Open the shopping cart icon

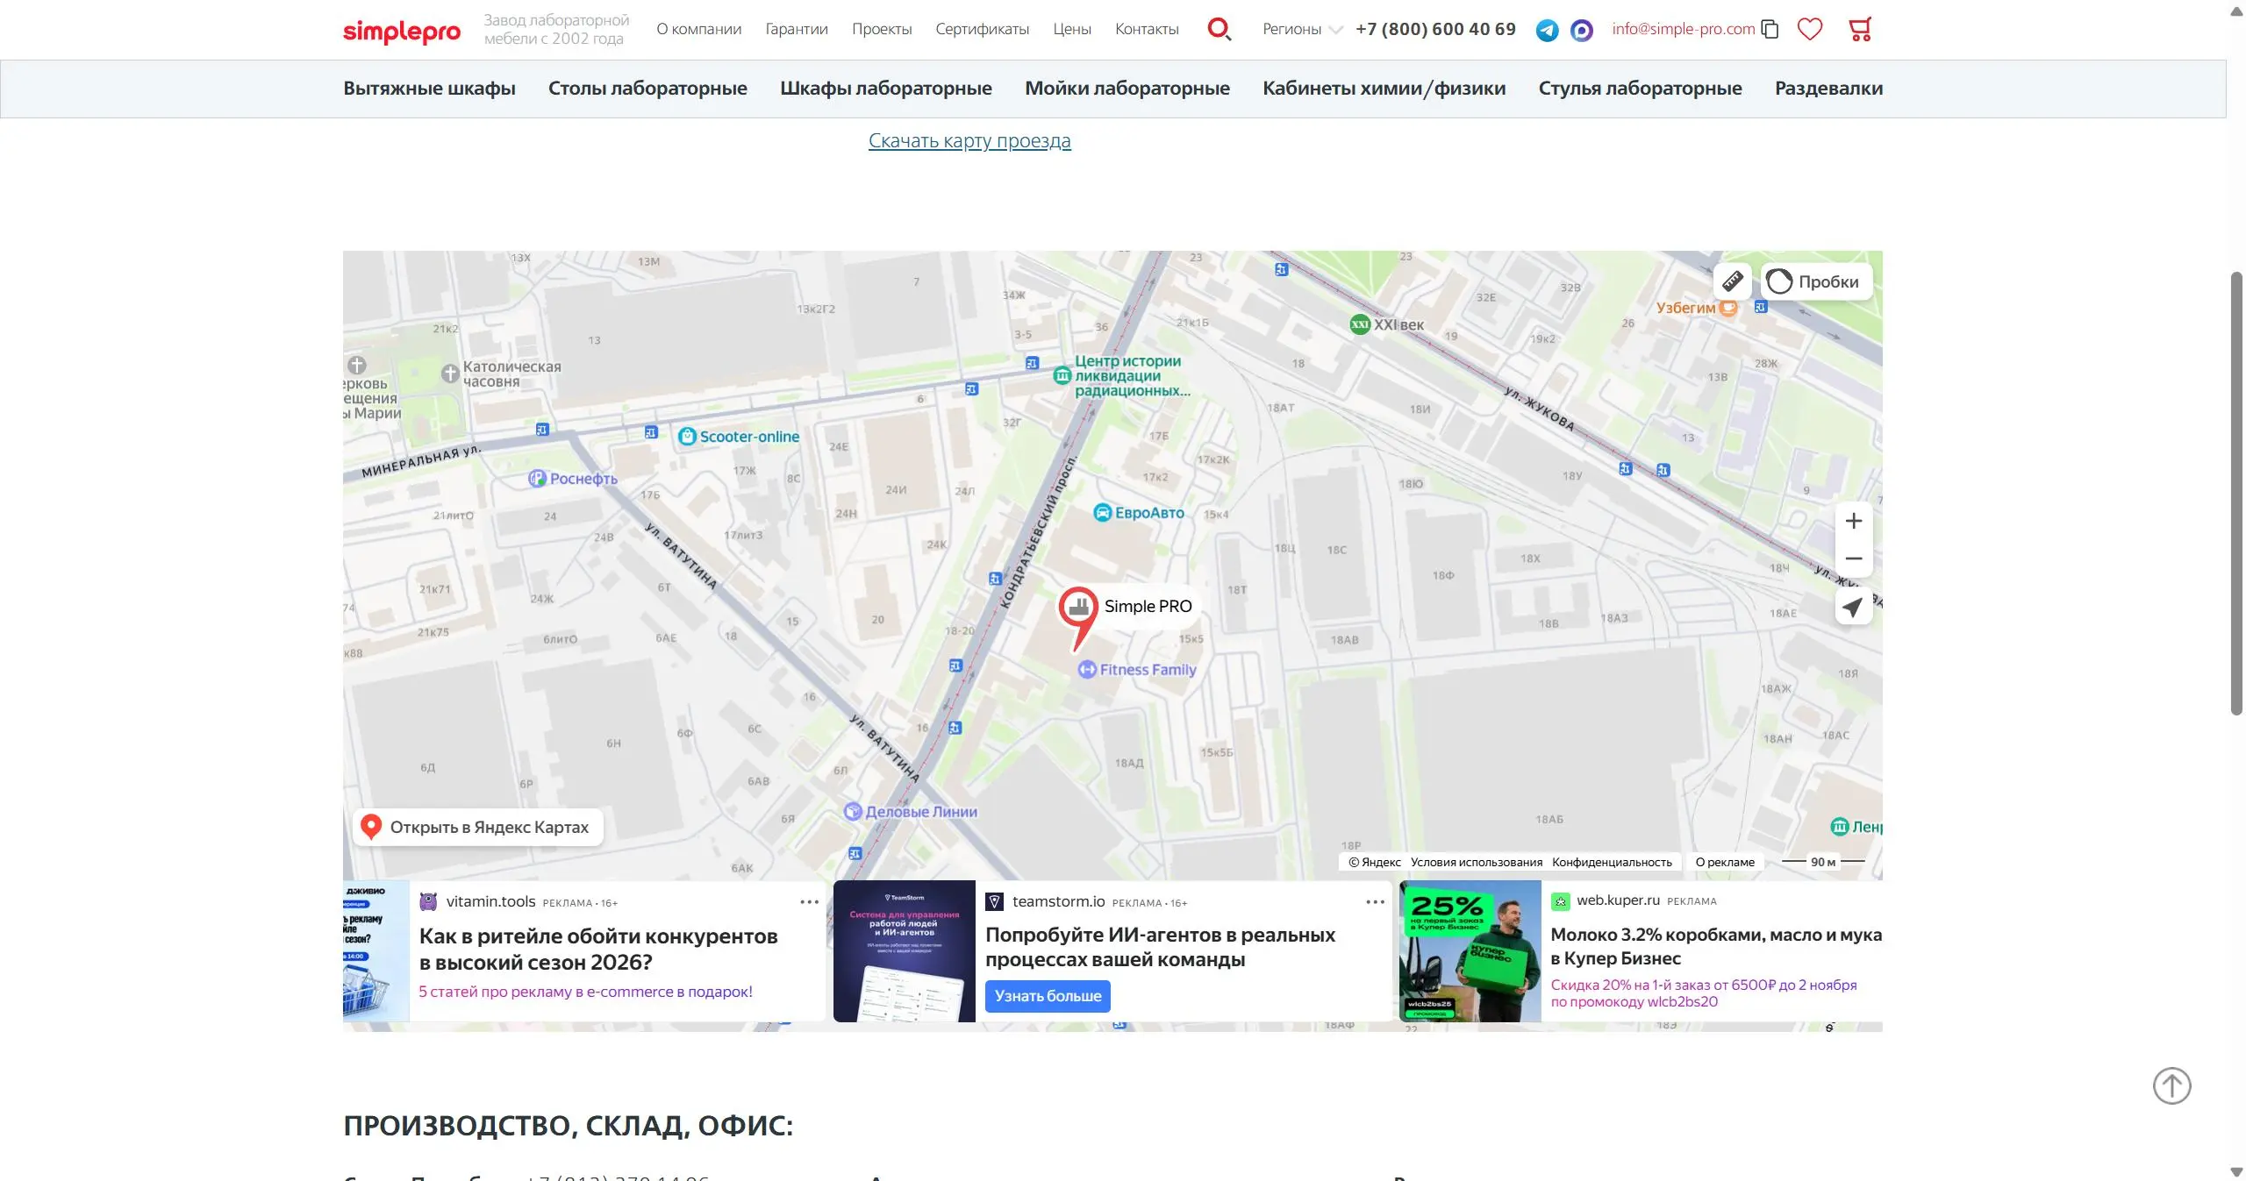click(x=1860, y=29)
